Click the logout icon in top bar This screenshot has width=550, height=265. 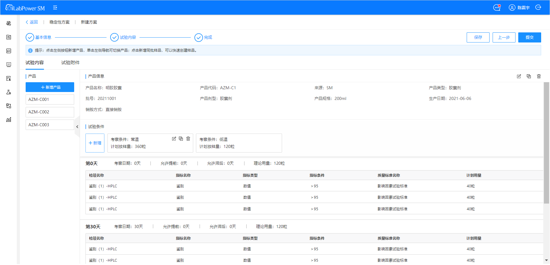[538, 7]
